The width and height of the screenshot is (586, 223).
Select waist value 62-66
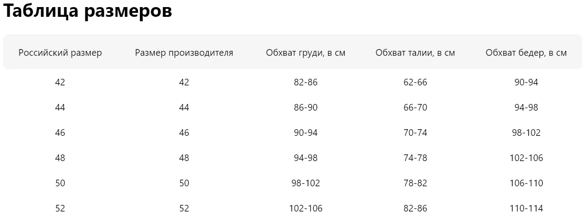(x=415, y=82)
